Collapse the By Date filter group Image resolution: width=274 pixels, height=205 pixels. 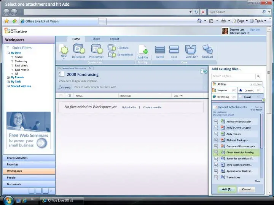coord(8,53)
